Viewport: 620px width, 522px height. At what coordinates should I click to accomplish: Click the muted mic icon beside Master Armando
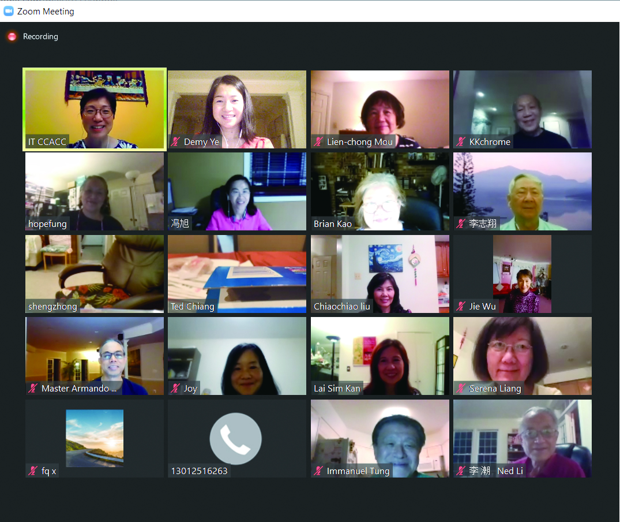pyautogui.click(x=33, y=388)
